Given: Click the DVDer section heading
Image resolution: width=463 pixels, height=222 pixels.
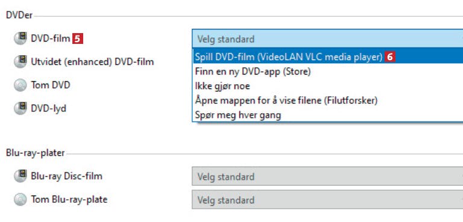Looking at the screenshot, I should pyautogui.click(x=19, y=15).
